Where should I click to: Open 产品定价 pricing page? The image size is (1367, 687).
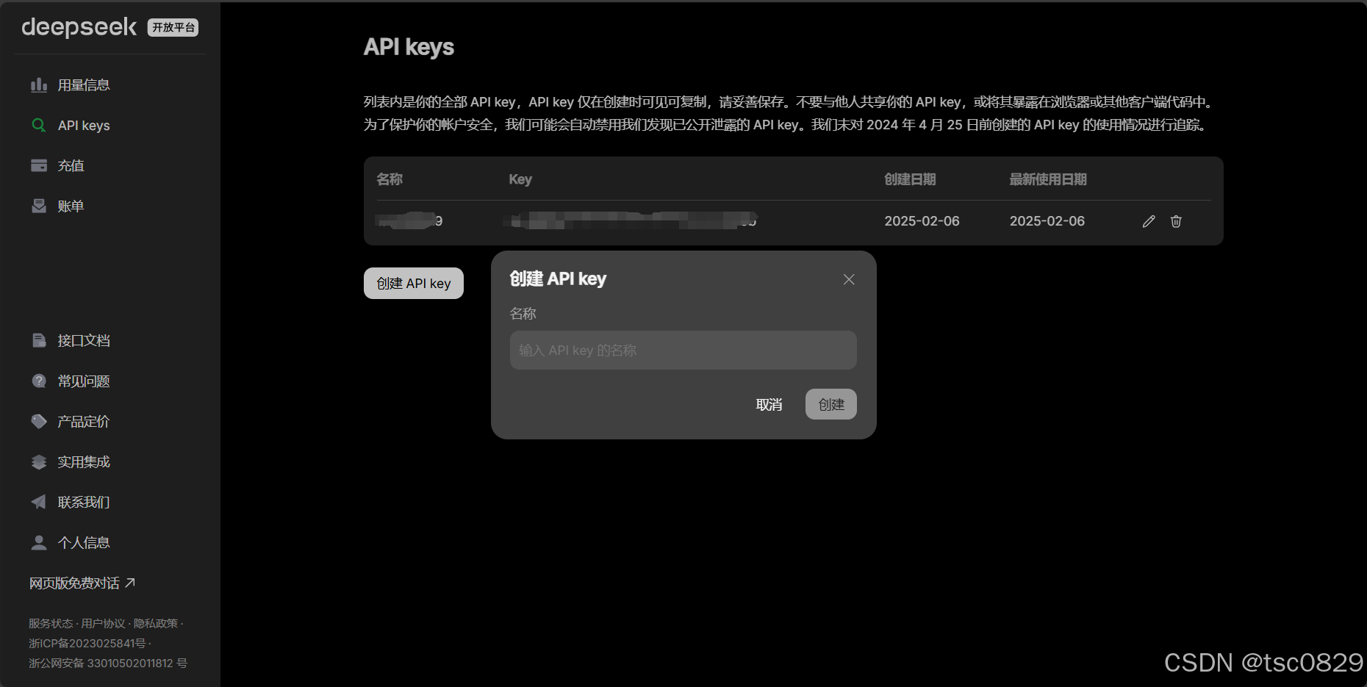point(84,422)
